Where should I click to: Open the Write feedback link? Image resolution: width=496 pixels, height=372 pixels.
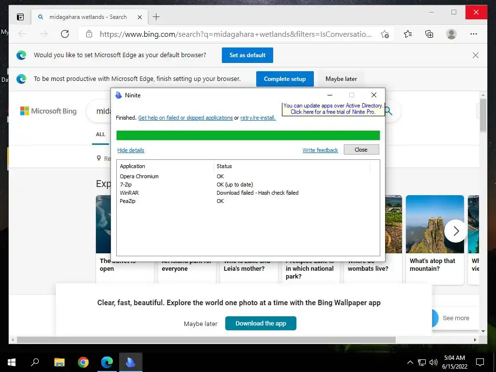(x=320, y=150)
